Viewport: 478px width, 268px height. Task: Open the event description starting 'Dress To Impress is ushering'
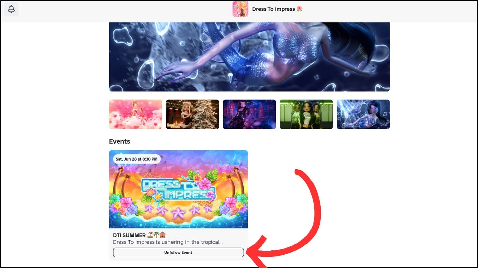click(x=168, y=242)
